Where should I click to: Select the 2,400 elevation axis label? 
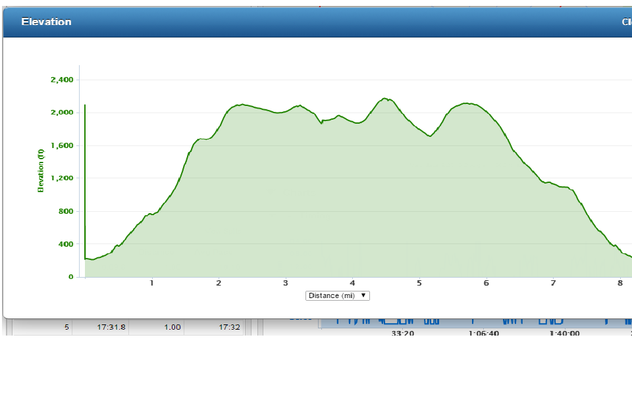tap(62, 80)
